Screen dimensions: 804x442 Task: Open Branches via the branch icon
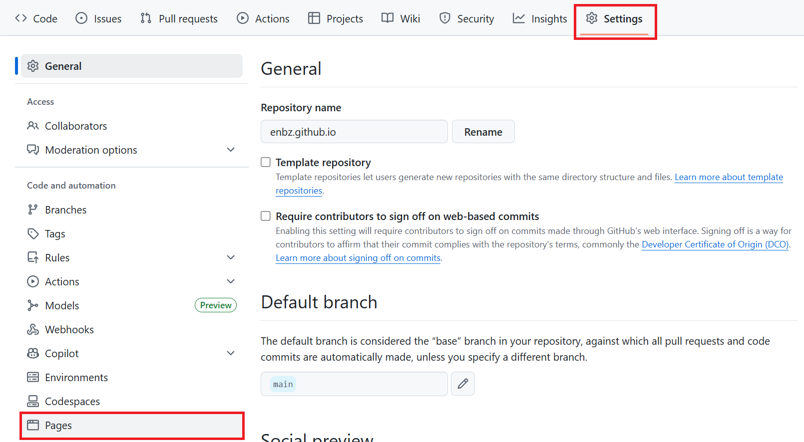tap(33, 210)
